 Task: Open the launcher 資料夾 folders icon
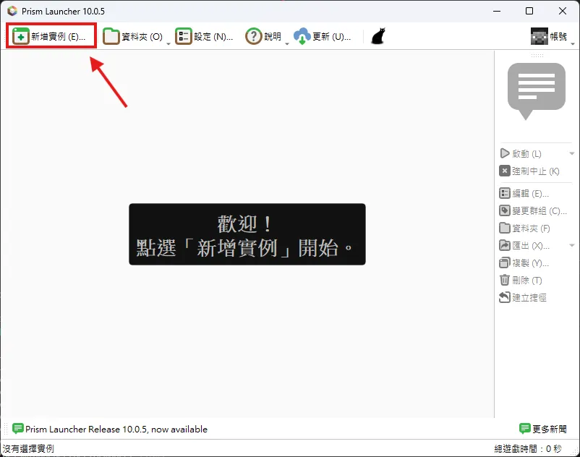click(x=112, y=35)
